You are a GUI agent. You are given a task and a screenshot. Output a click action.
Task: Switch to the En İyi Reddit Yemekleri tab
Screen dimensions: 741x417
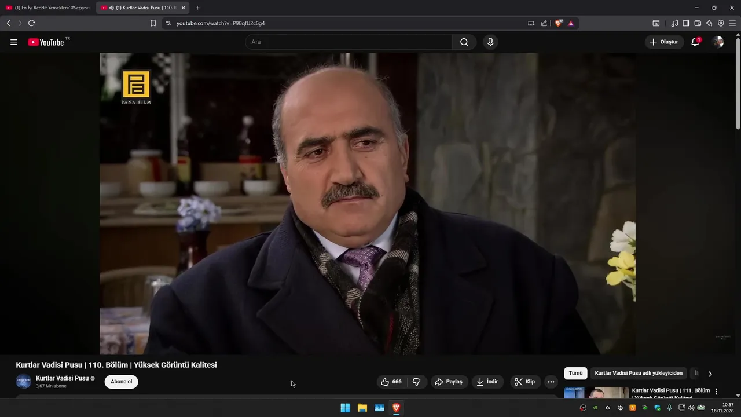[48, 8]
